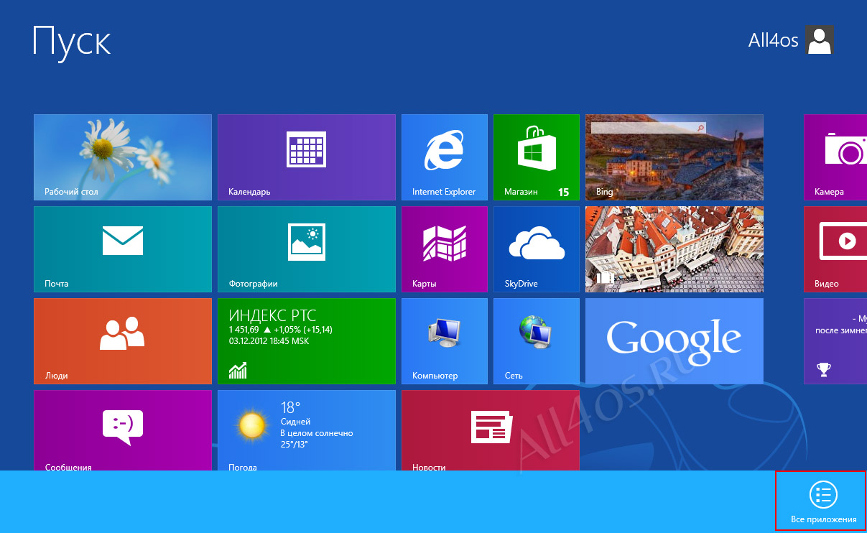This screenshot has height=533, width=867.
Task: Open the Сообщения messaging tile
Action: click(x=123, y=430)
